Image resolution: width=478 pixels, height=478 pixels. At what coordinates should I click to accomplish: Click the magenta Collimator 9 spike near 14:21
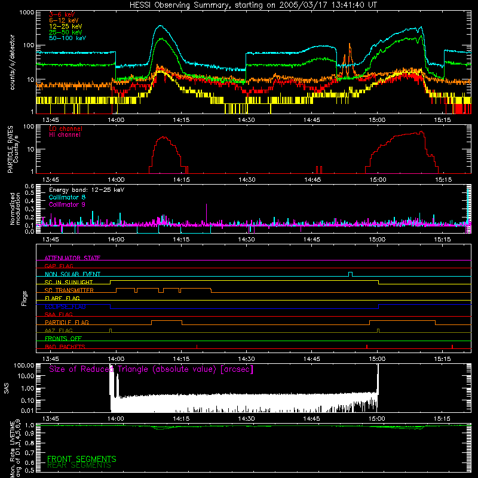pyautogui.click(x=206, y=213)
